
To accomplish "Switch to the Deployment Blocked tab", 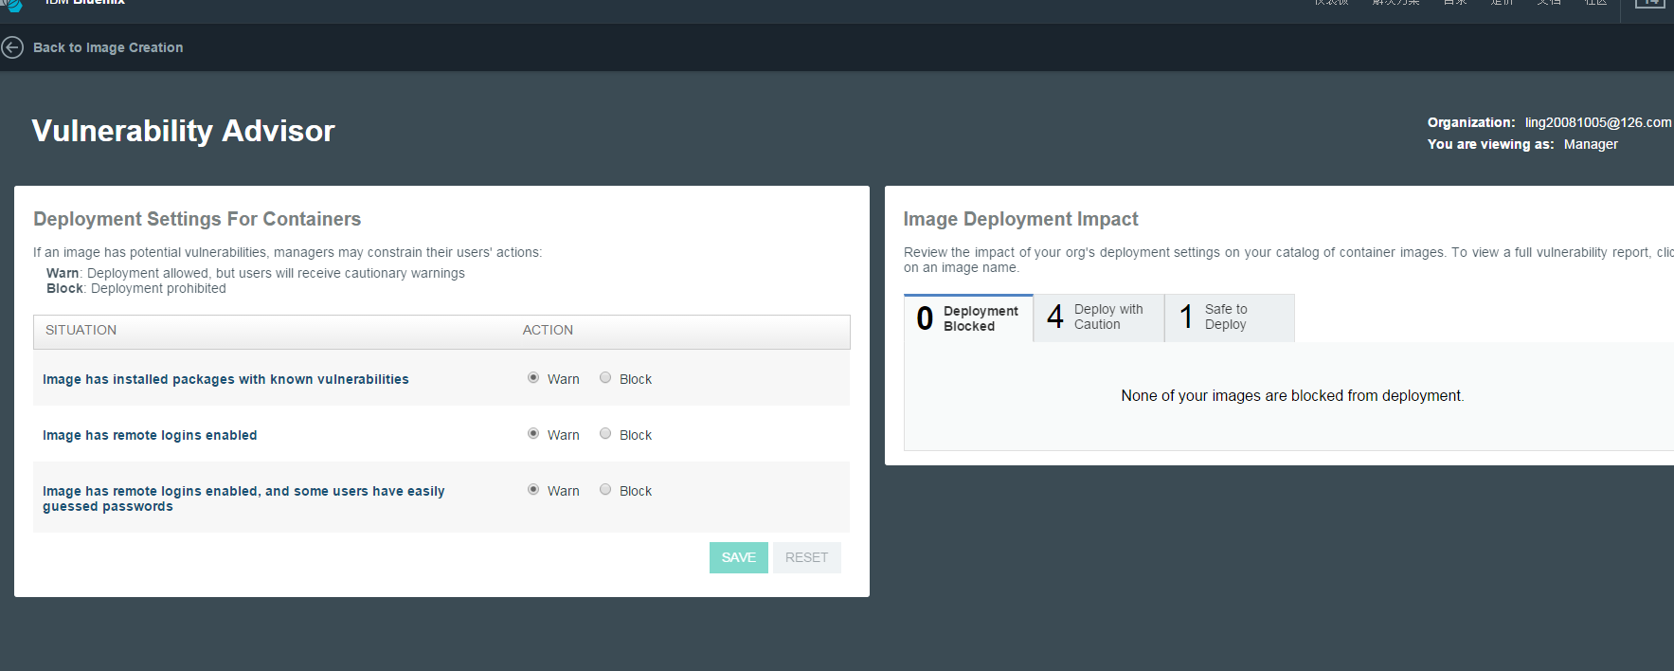I will pos(968,318).
